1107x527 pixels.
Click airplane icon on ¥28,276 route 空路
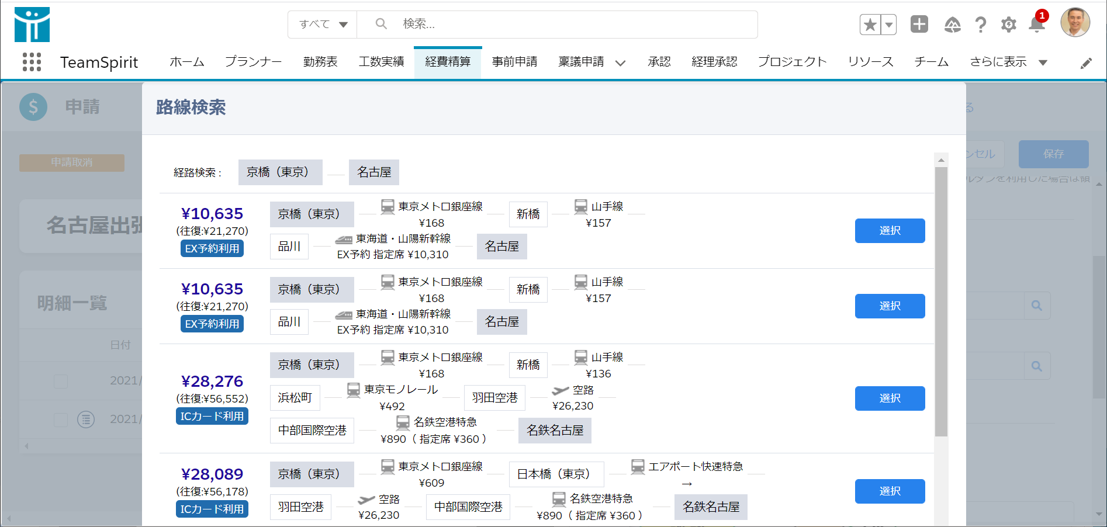560,390
